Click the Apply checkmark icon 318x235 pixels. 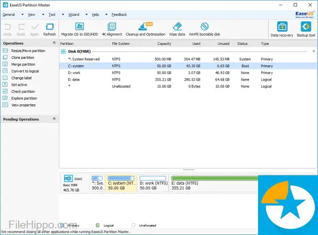tap(35, 27)
